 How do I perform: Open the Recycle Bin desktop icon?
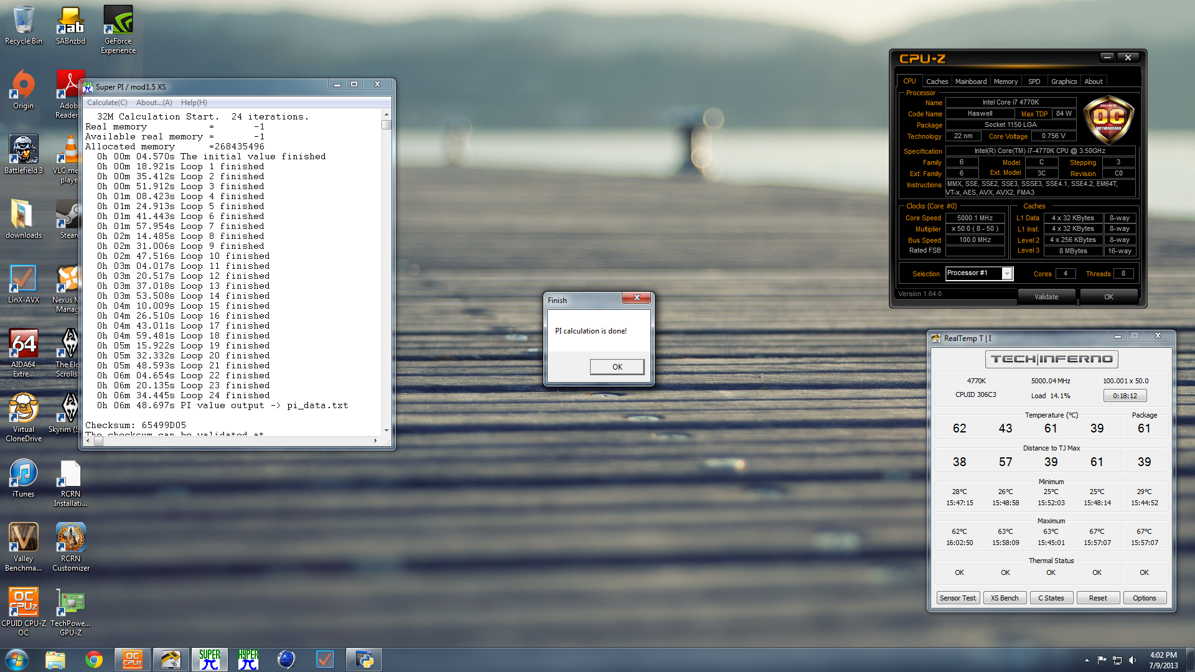24,26
